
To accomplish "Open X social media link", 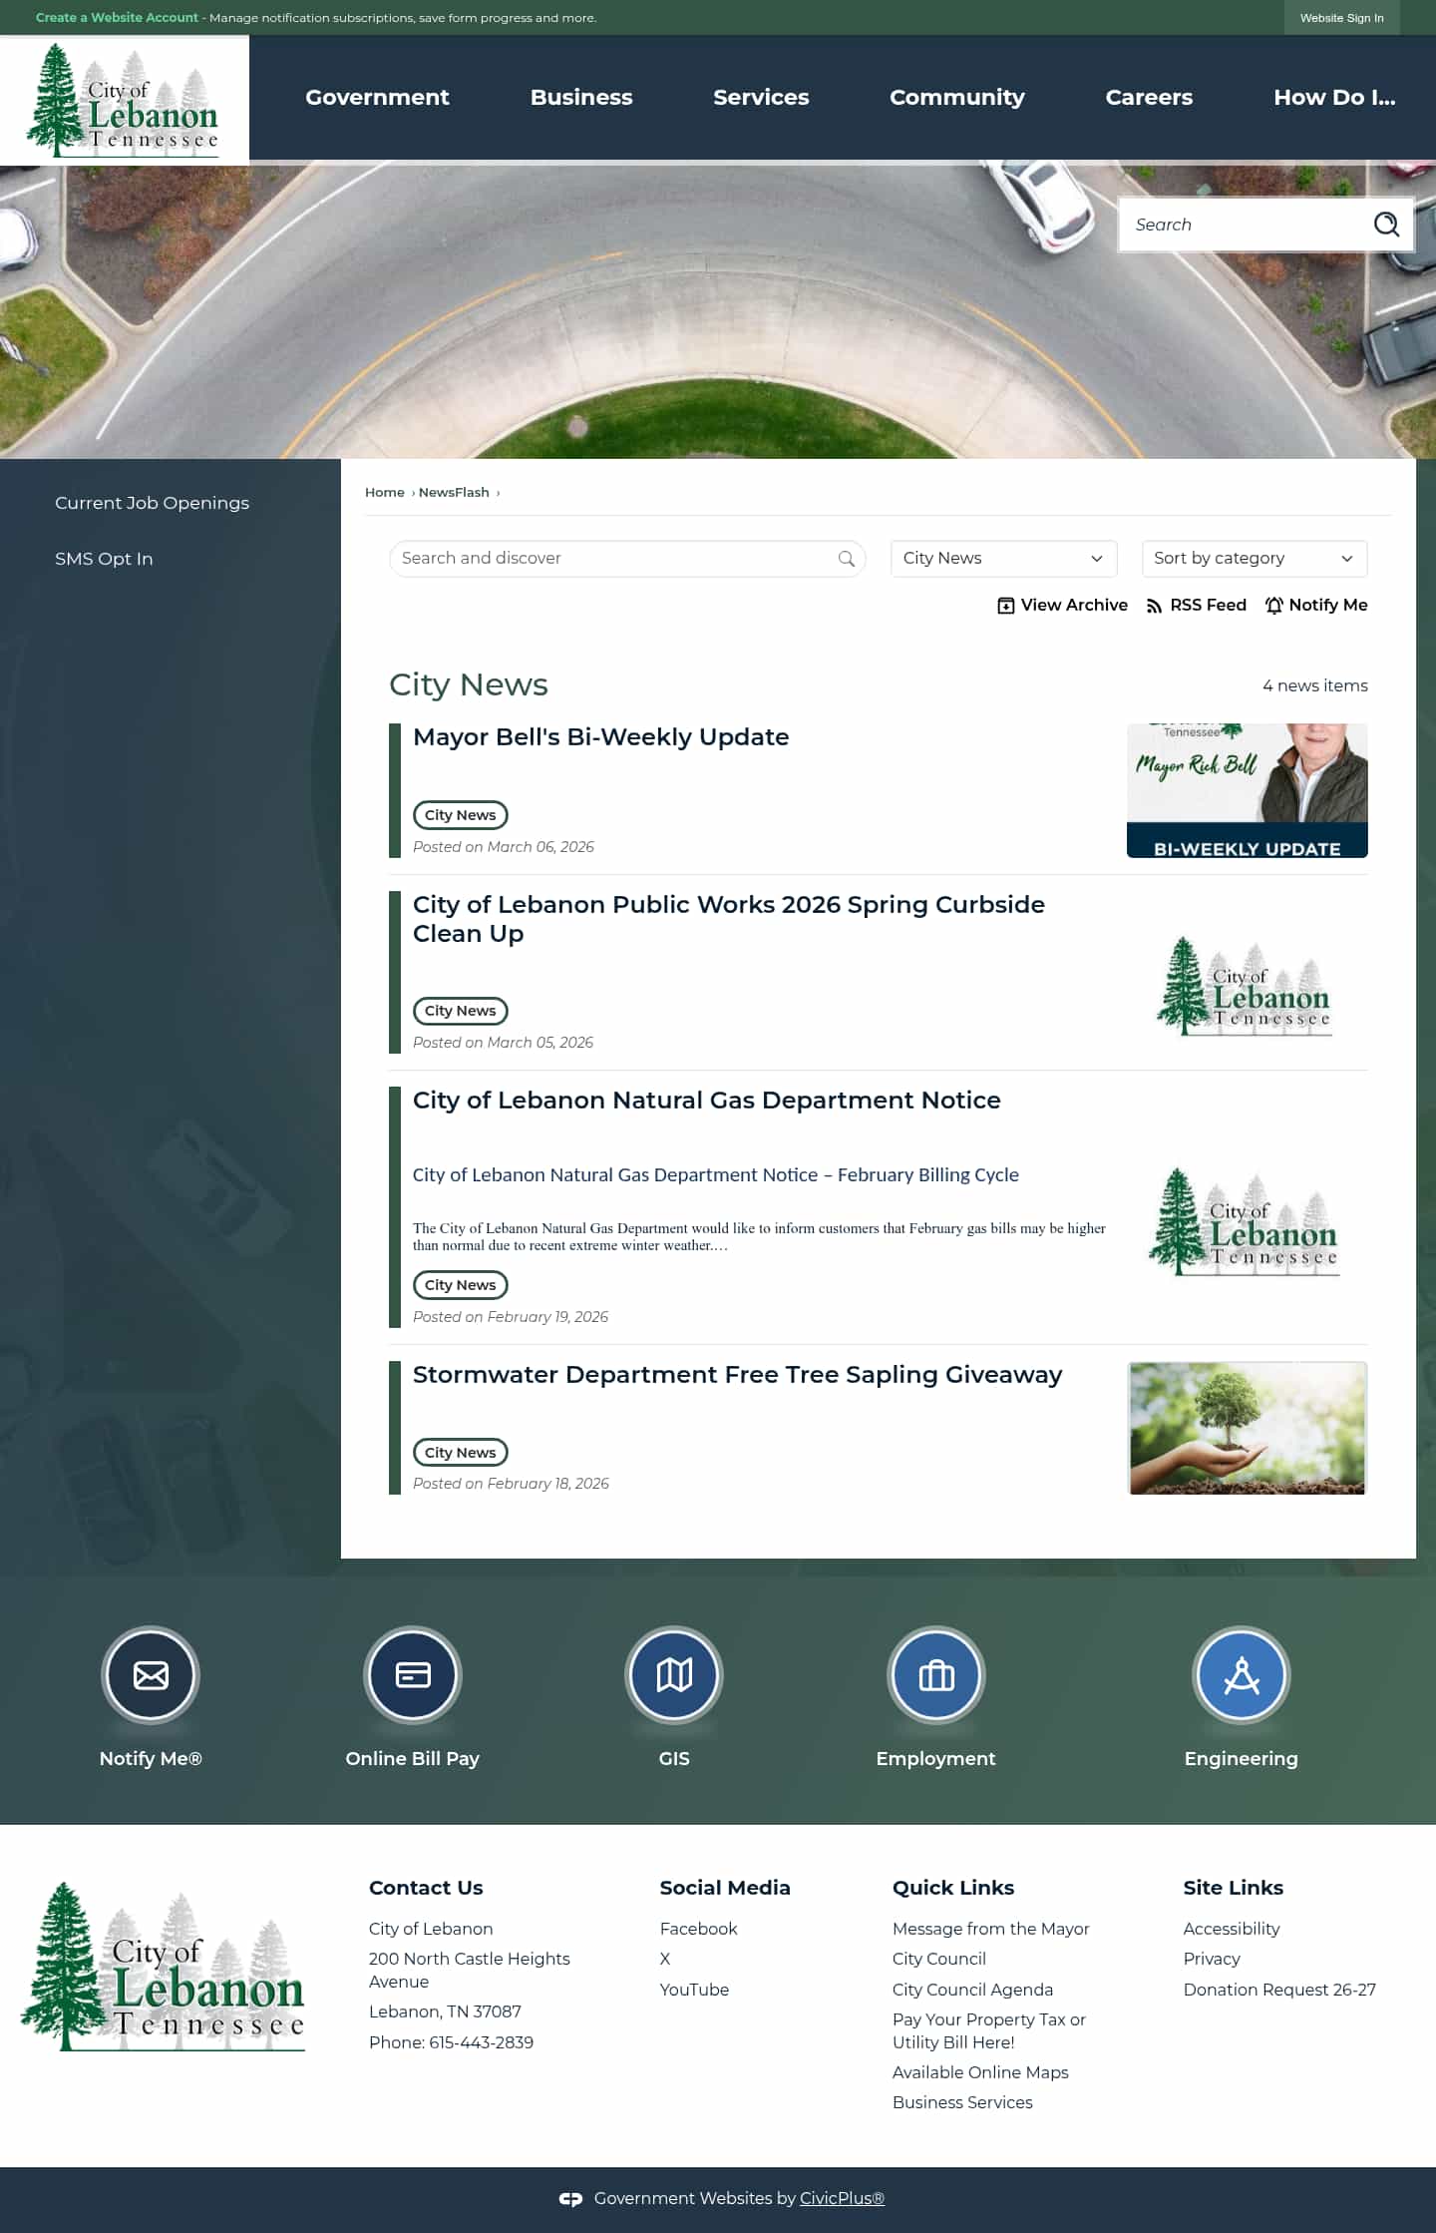I will (x=665, y=1959).
